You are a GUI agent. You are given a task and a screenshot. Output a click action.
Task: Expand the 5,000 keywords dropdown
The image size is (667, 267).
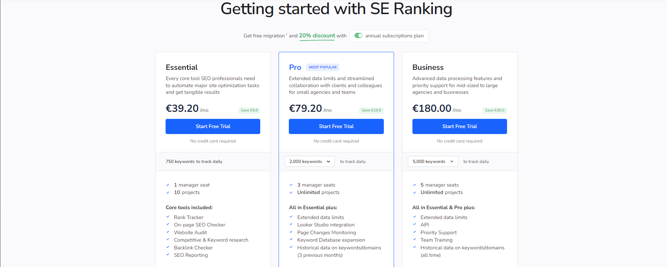click(433, 162)
